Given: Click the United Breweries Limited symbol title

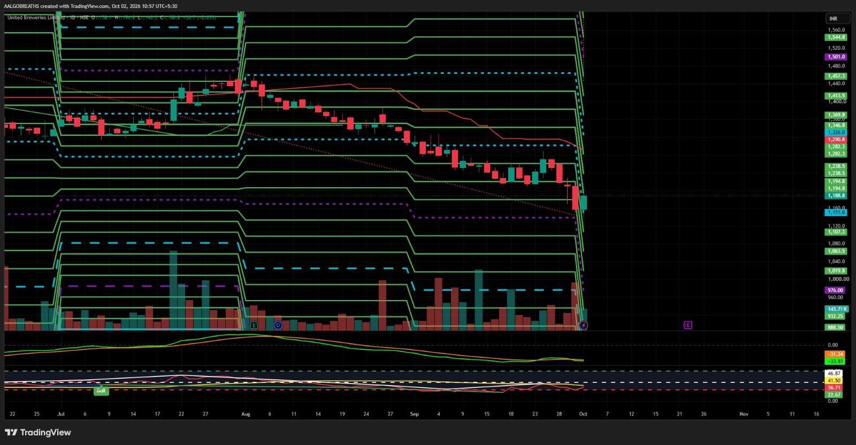Looking at the screenshot, I should click(x=35, y=18).
